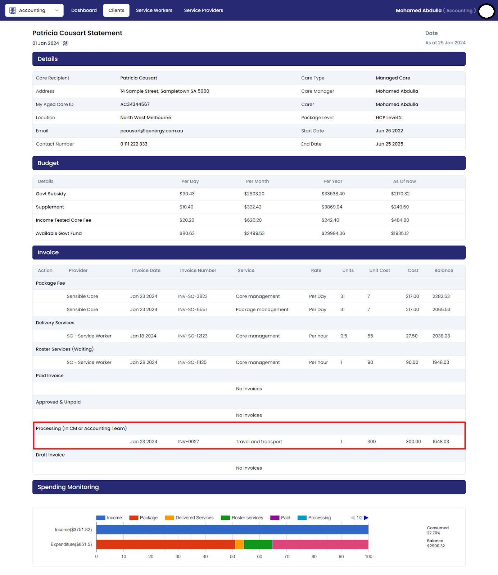Click invoice number INV-SC-3823

[x=193, y=296]
